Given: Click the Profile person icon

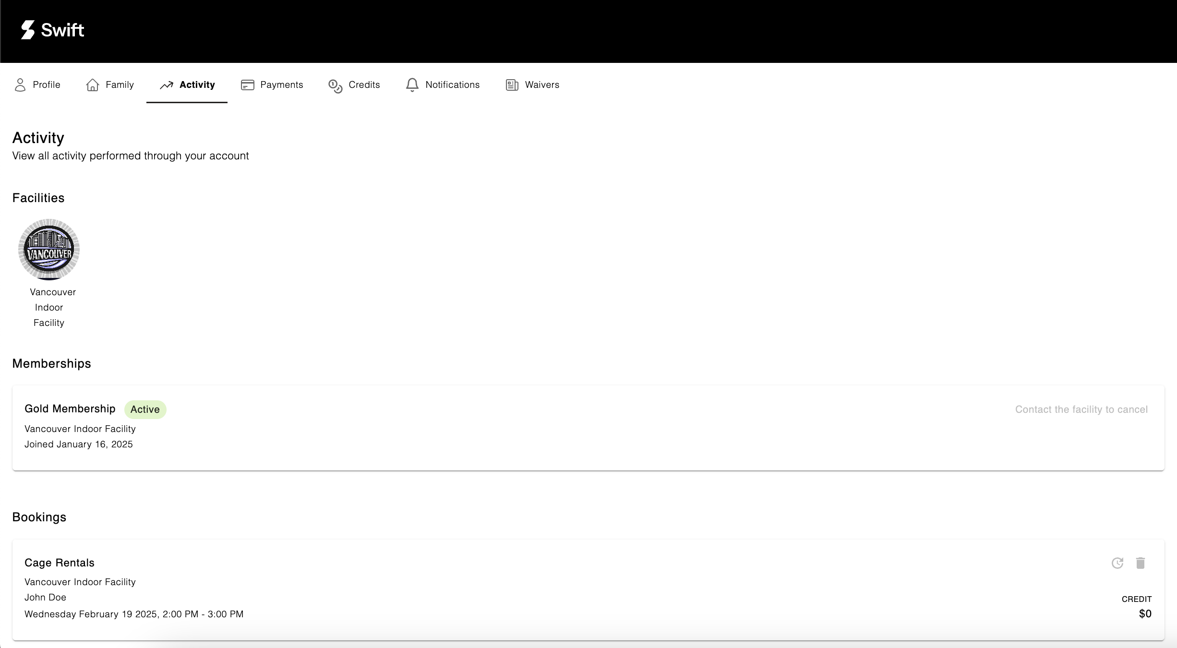Looking at the screenshot, I should (20, 85).
